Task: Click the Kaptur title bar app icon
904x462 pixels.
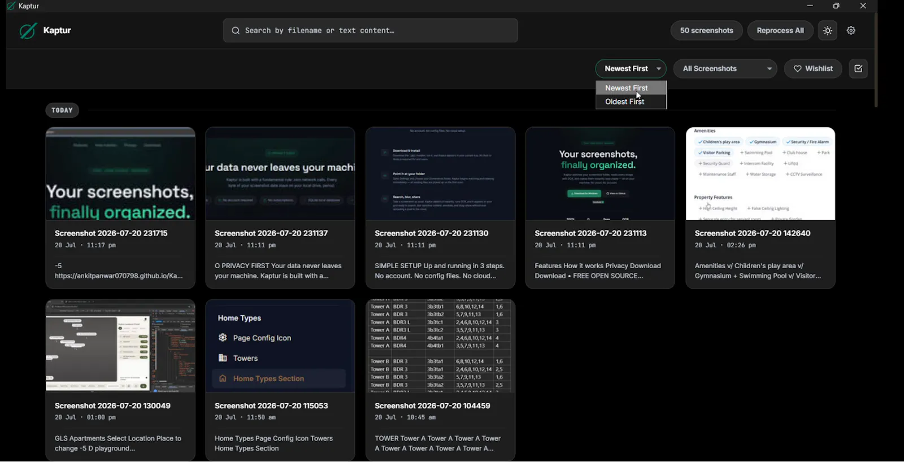Action: click(x=11, y=6)
